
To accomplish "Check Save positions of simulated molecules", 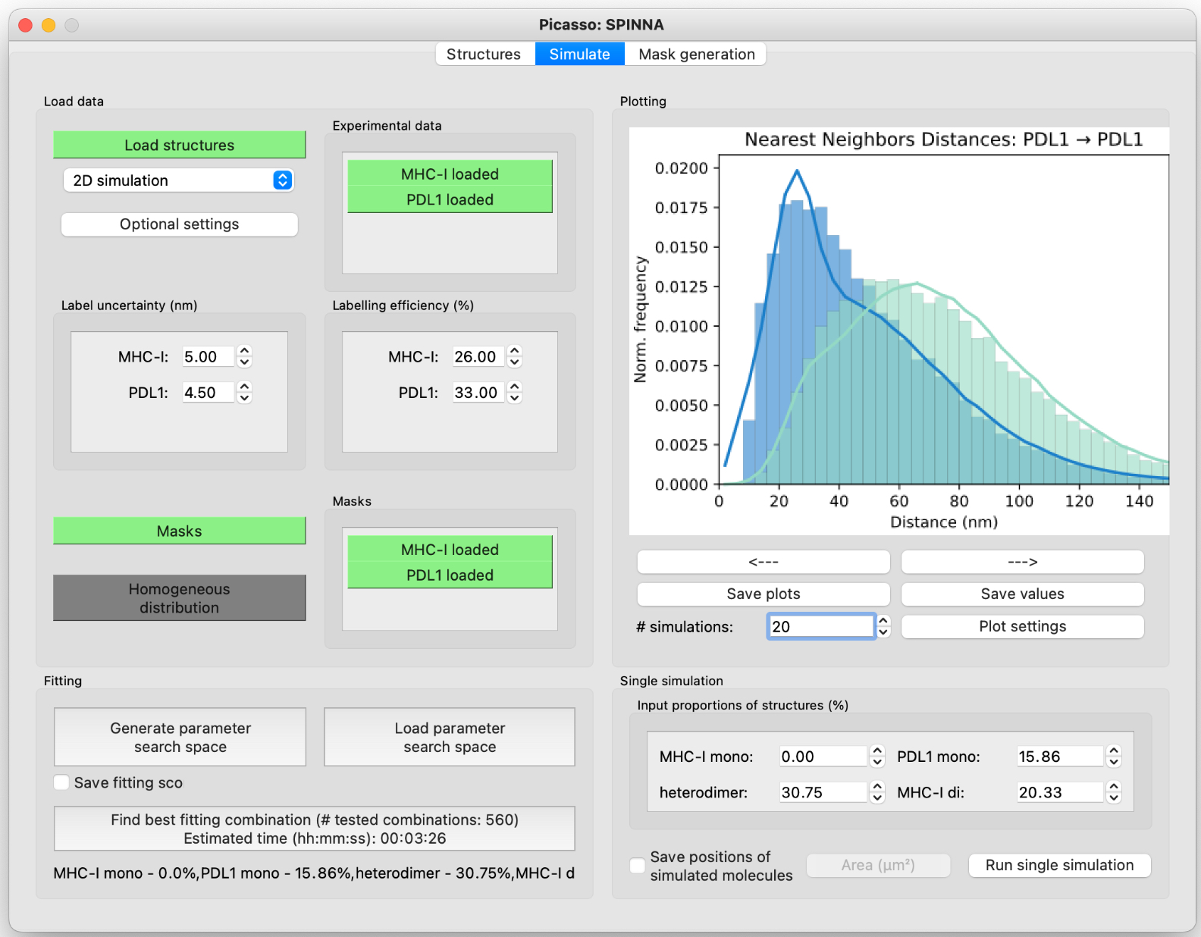I will click(x=638, y=866).
